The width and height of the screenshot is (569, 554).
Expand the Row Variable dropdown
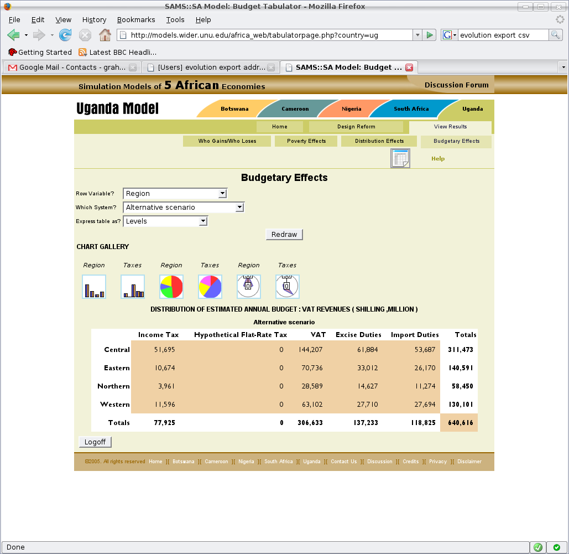click(222, 194)
